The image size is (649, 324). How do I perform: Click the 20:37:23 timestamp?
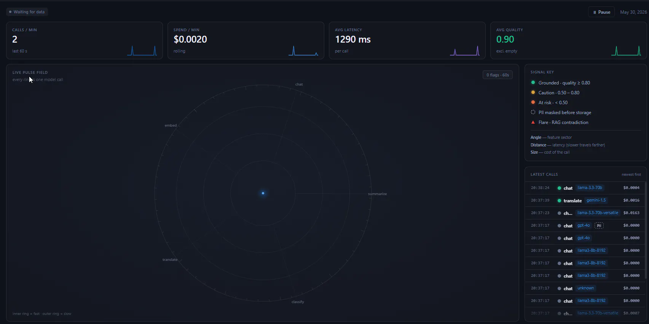[x=540, y=213]
